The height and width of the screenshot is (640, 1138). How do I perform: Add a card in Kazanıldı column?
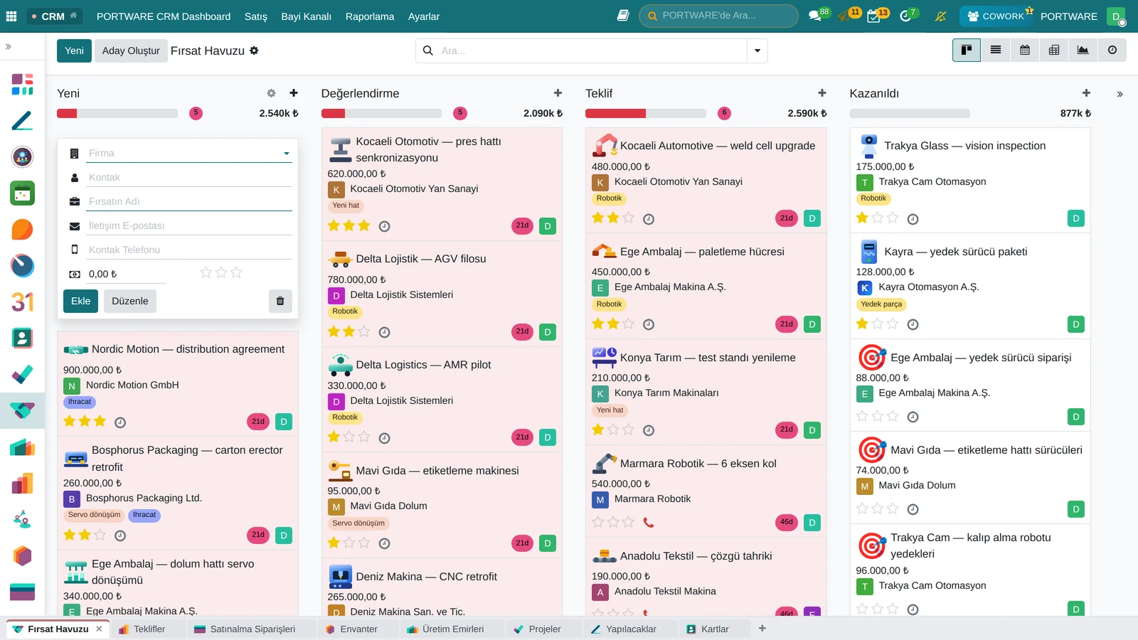(x=1086, y=93)
